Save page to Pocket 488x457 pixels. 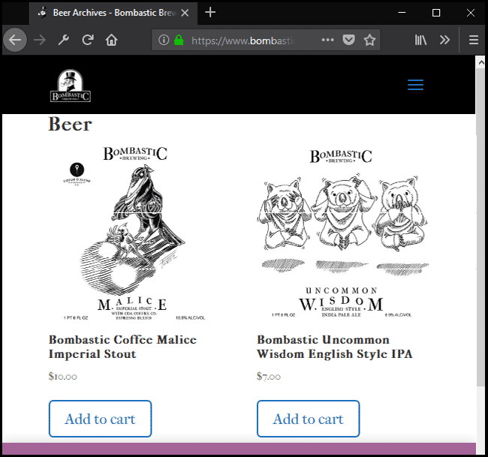point(348,40)
